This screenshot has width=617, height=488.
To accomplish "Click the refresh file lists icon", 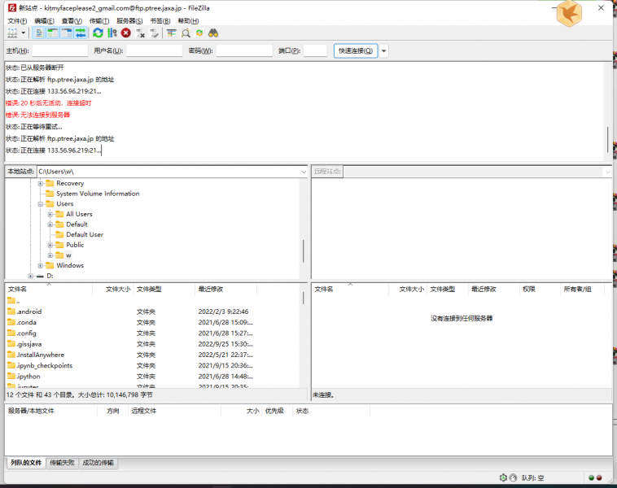I will [98, 33].
